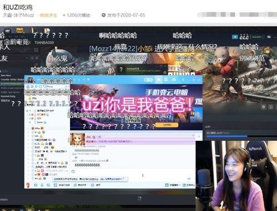Click the red mascot icon in the YY bottom toolbar
Image resolution: width=277 pixels, height=211 pixels.
click(28, 185)
